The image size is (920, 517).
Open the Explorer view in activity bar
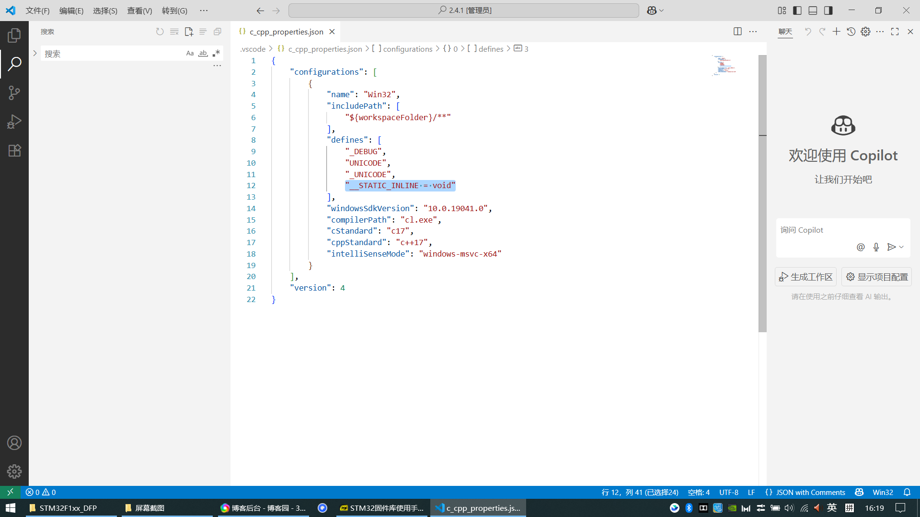click(14, 35)
